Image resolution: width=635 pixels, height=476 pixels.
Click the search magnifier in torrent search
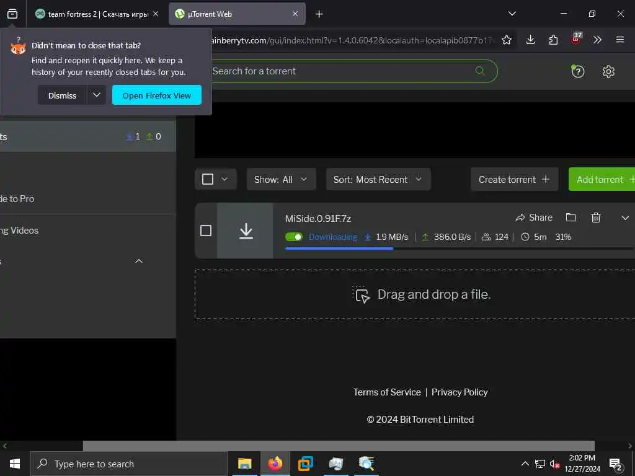coord(480,71)
